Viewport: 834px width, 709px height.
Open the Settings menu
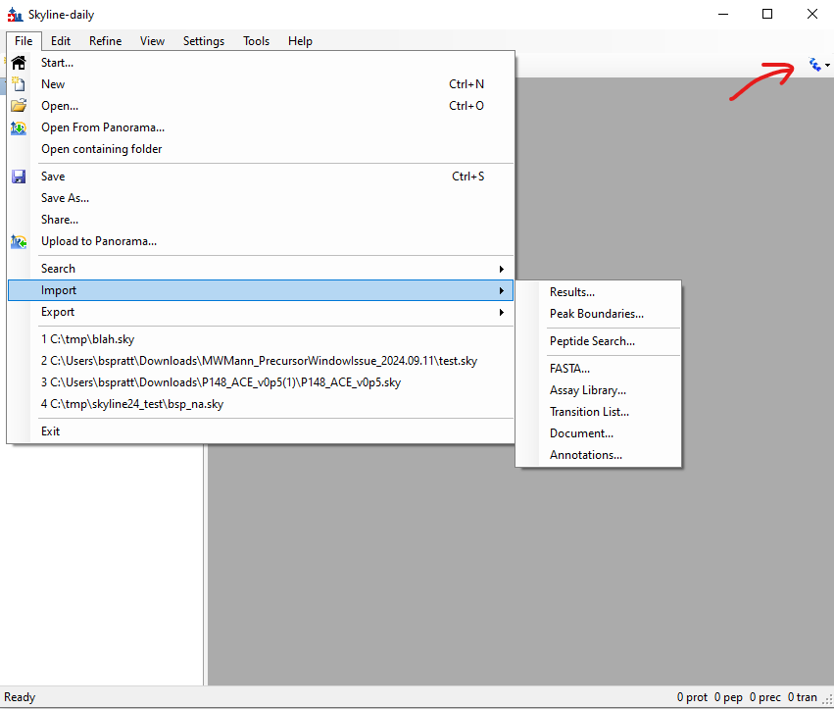(204, 41)
